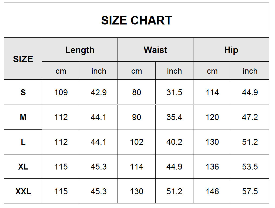Click the 35.4 waist inch cell
This screenshot has height=208, width=275.
174,117
